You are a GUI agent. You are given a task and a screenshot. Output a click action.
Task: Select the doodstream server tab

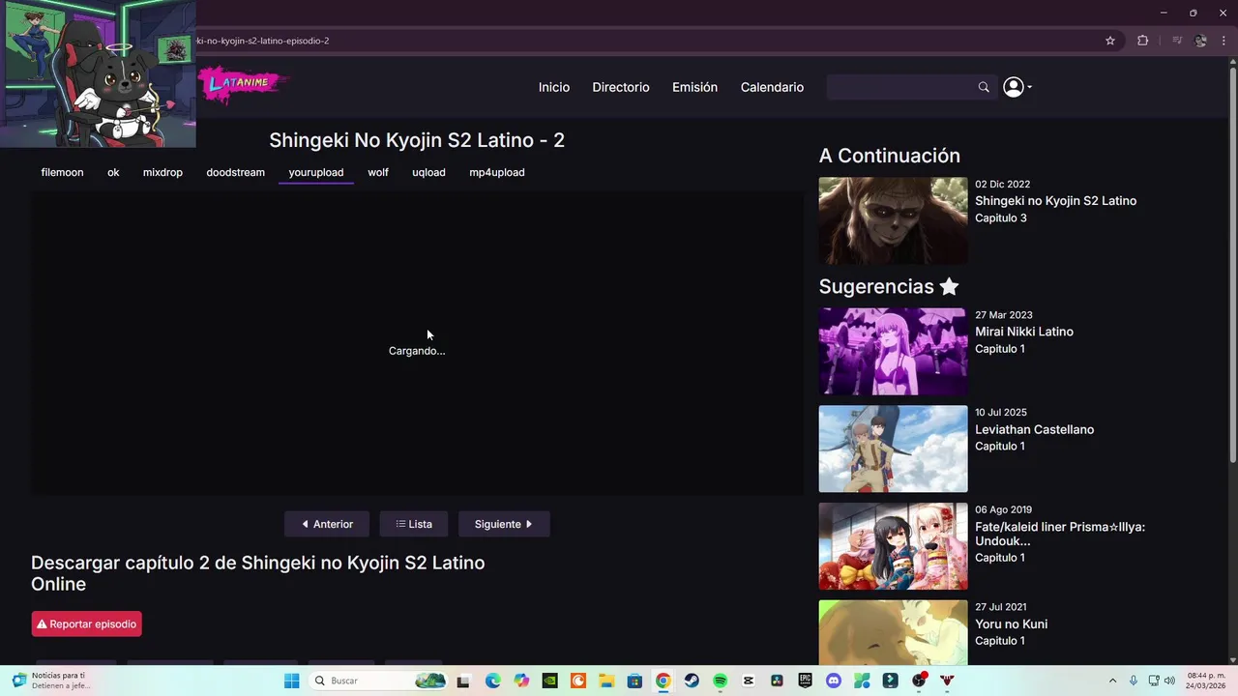pos(235,172)
